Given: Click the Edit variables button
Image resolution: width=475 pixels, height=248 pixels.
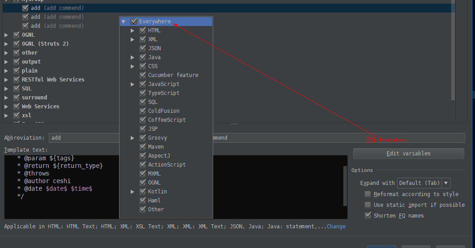Looking at the screenshot, I should (408, 154).
